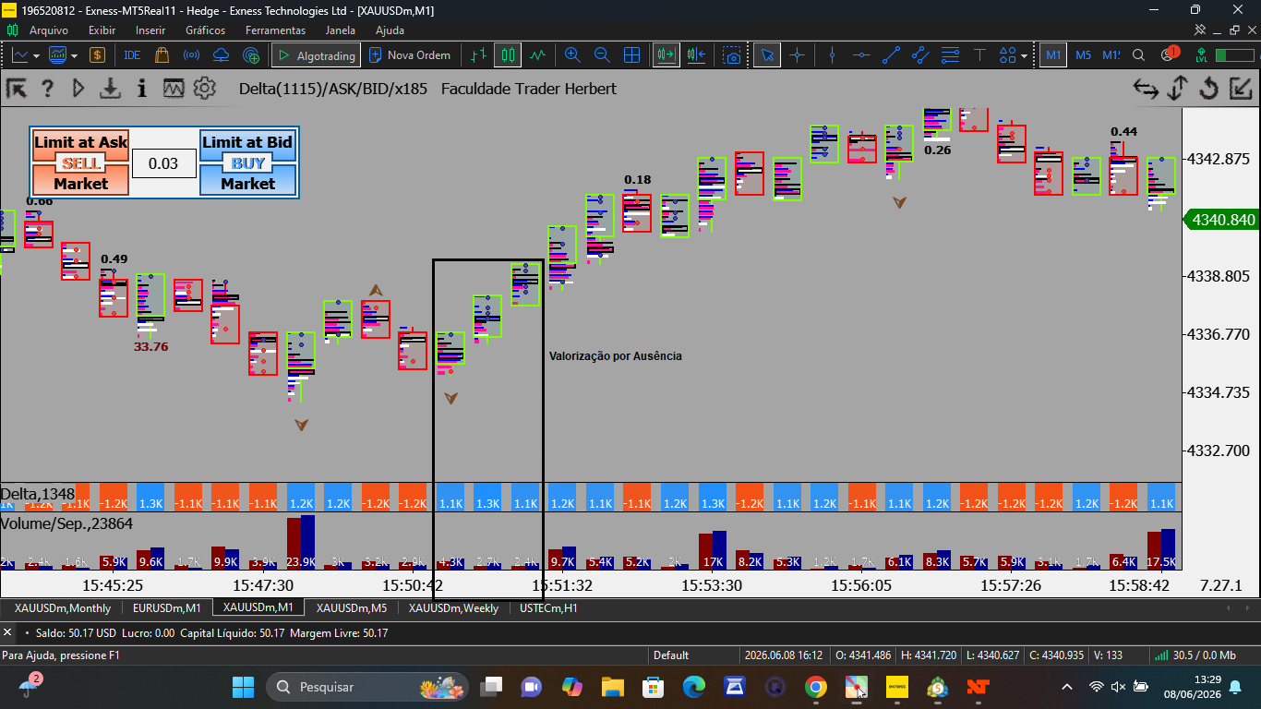The height and width of the screenshot is (709, 1261).
Task: Open the Arquivo menu
Action: click(x=48, y=30)
